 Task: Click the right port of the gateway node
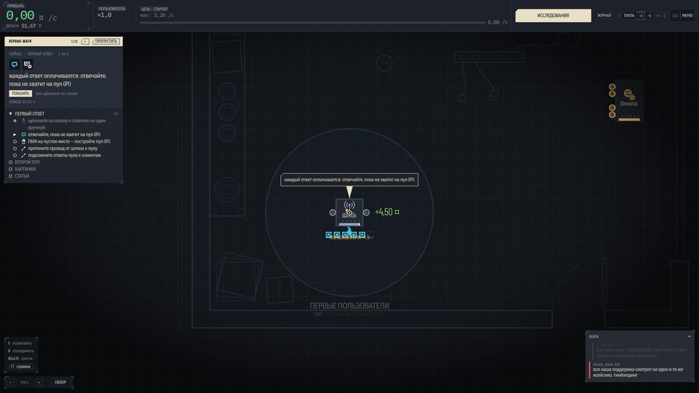[366, 213]
